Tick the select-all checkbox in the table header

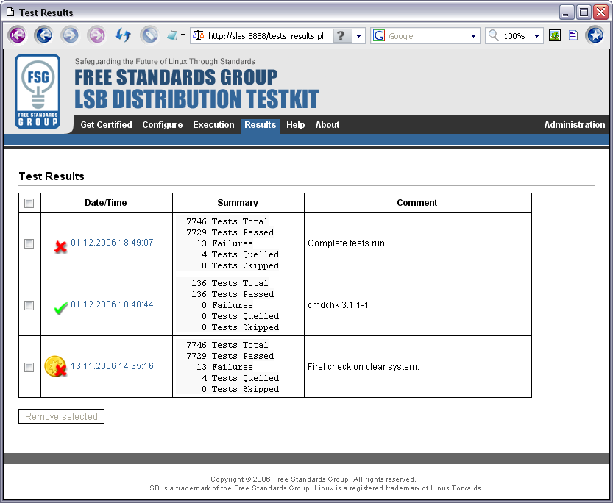(29, 203)
